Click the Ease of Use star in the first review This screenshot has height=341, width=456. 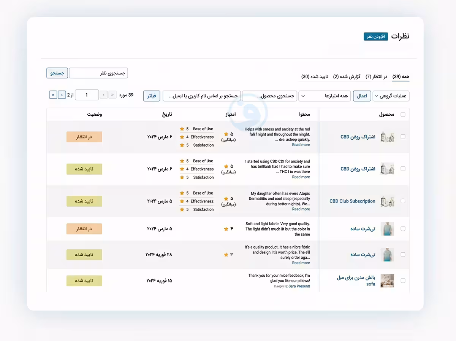click(x=182, y=129)
